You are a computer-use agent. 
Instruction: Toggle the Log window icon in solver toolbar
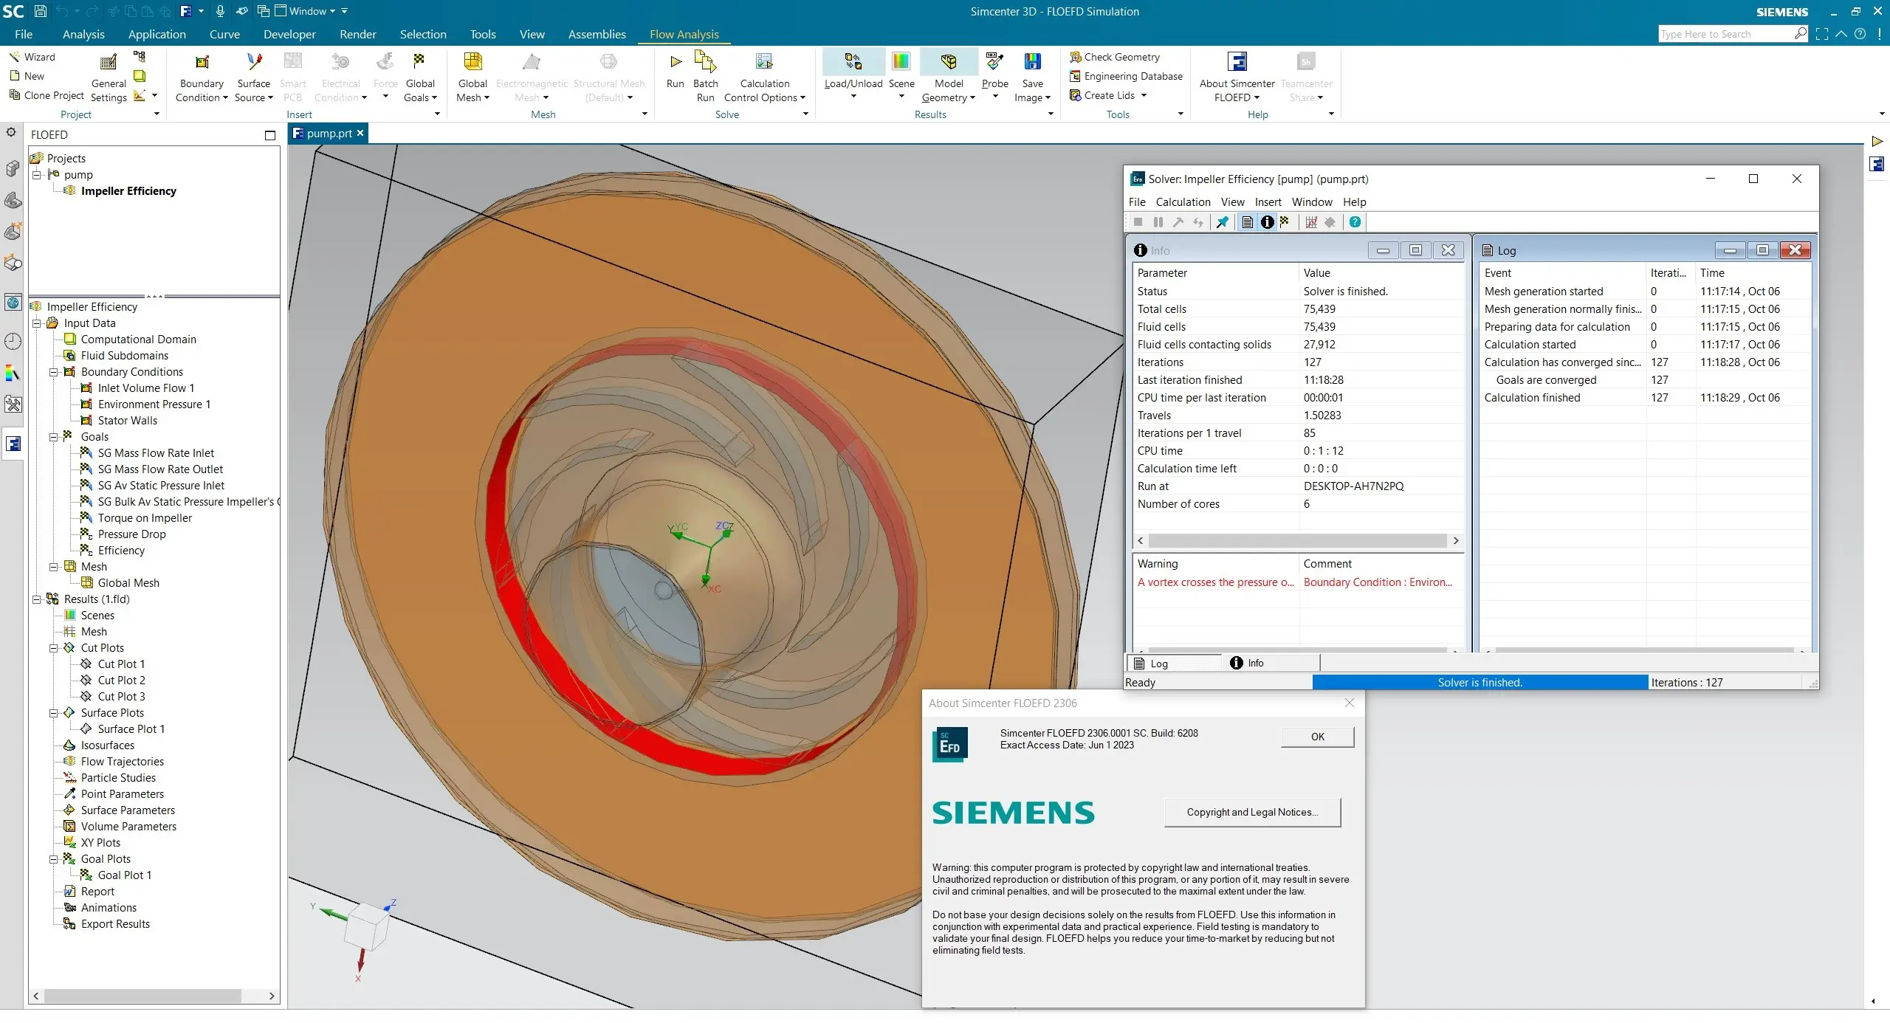tap(1247, 222)
